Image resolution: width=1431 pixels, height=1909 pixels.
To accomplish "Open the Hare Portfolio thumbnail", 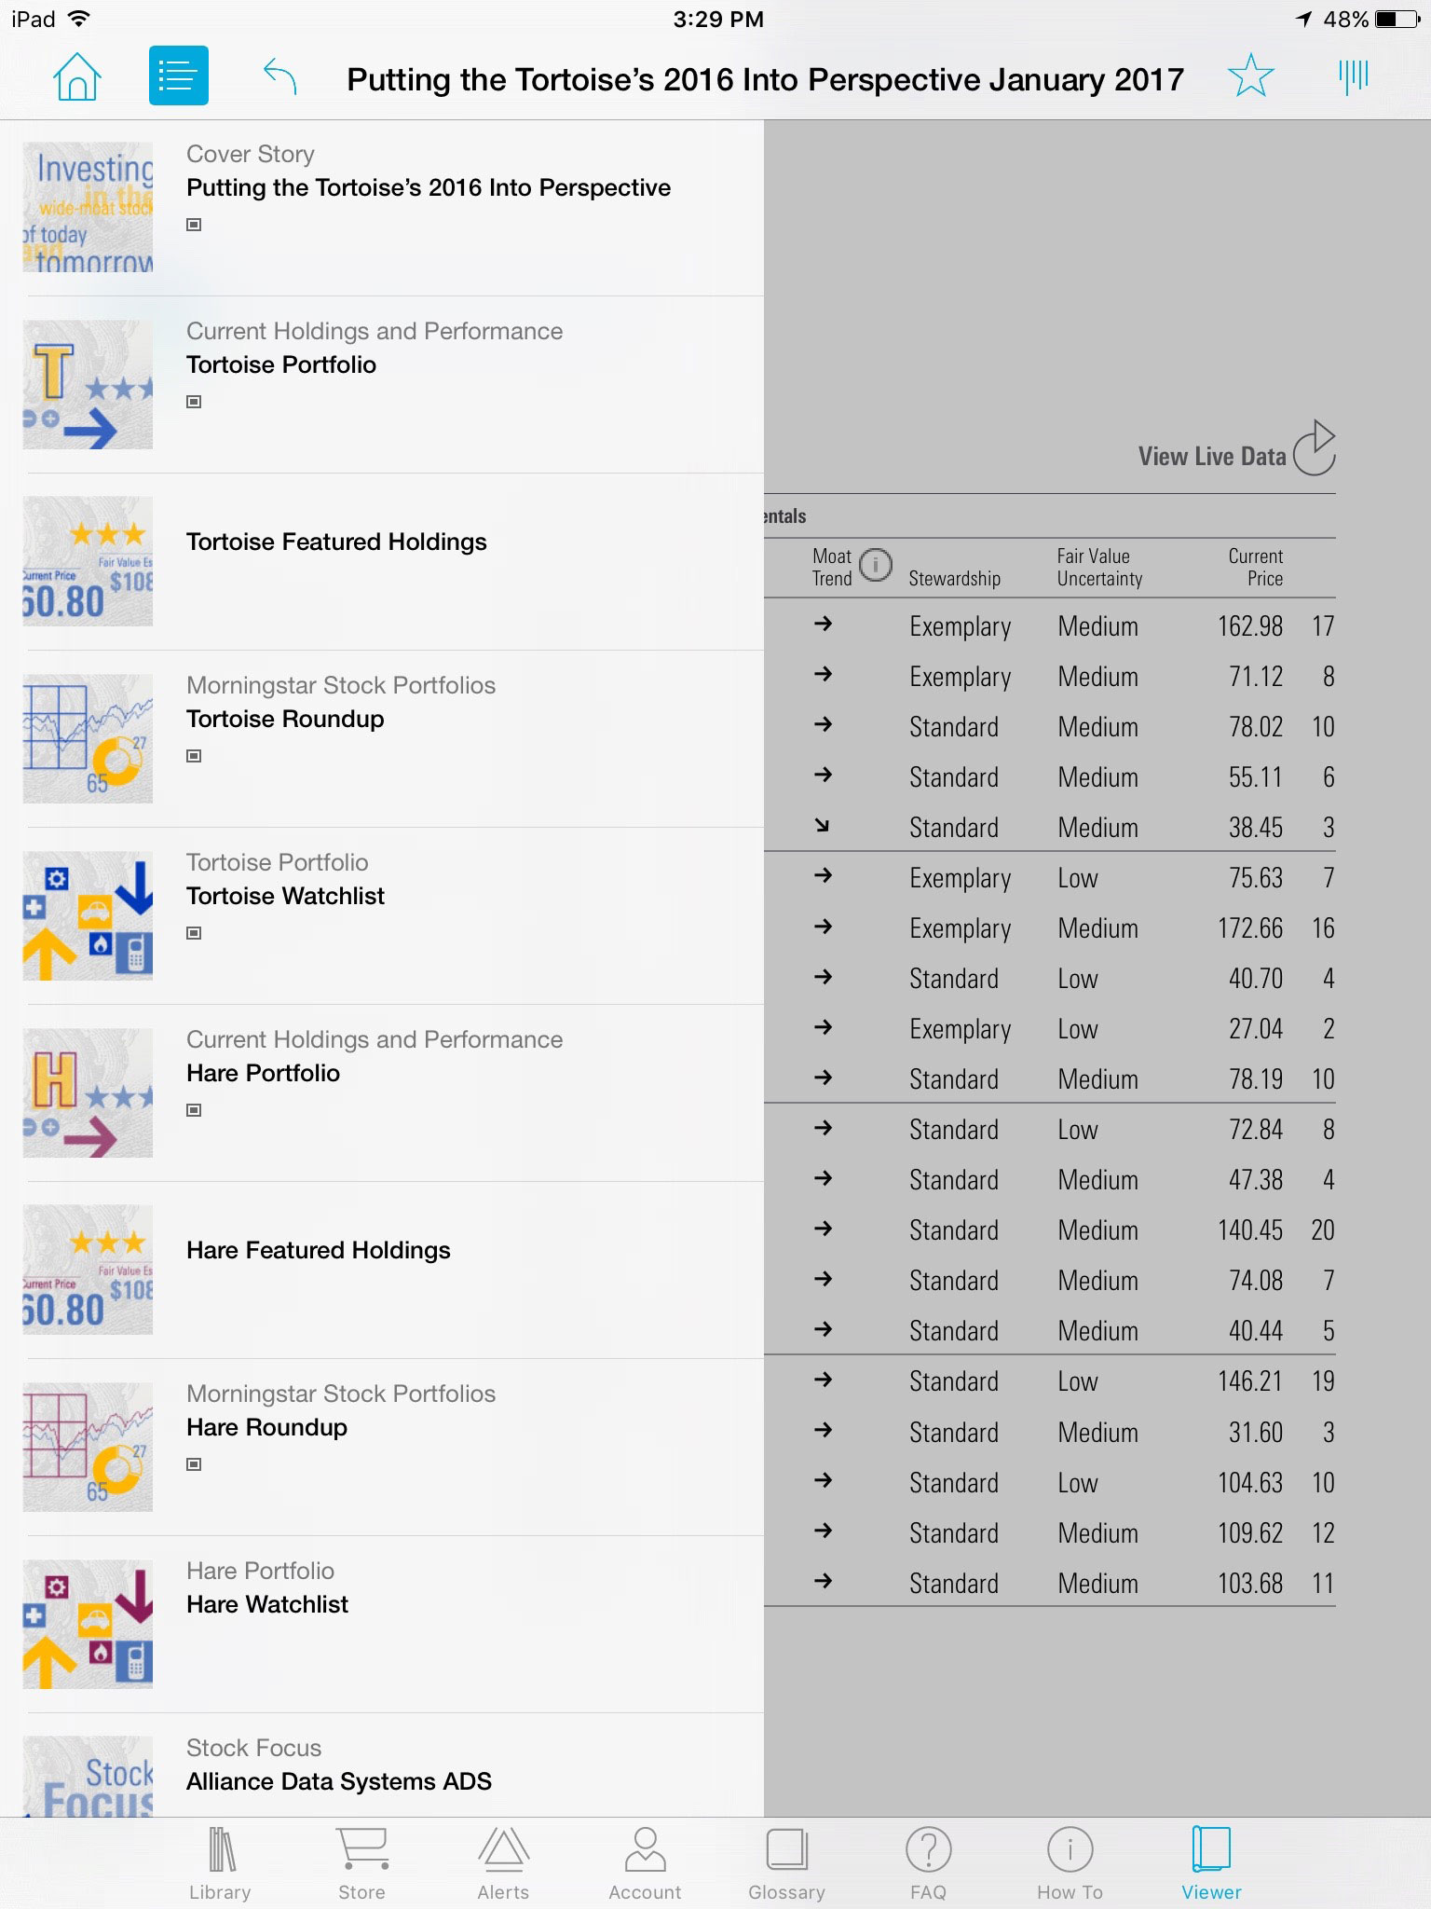I will 88,1092.
